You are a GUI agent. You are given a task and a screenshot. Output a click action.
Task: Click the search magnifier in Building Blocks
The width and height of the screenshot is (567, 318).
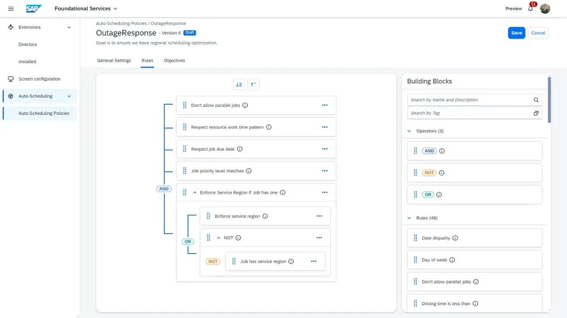(536, 100)
